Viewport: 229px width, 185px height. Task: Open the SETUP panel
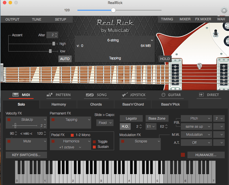coord(60,20)
